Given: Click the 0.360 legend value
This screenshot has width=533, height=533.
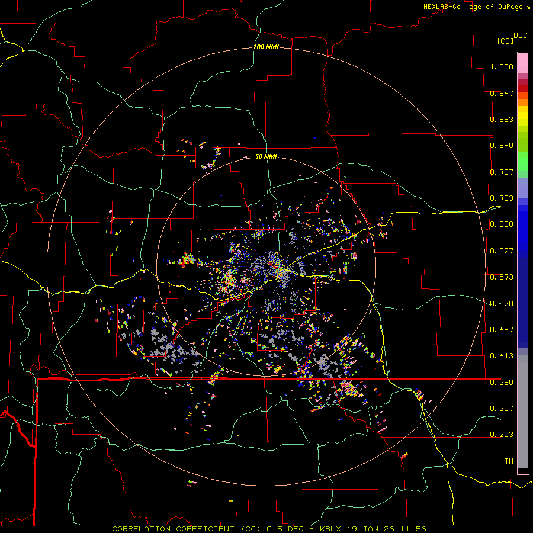Looking at the screenshot, I should pos(502,383).
